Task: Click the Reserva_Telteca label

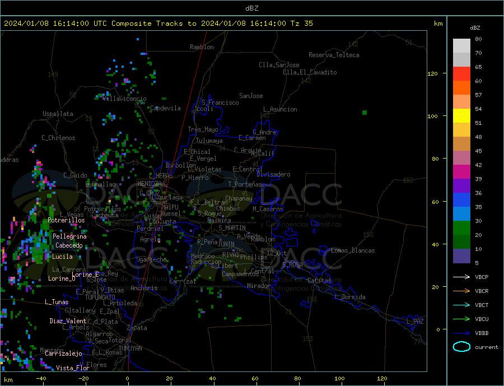Action: [334, 55]
